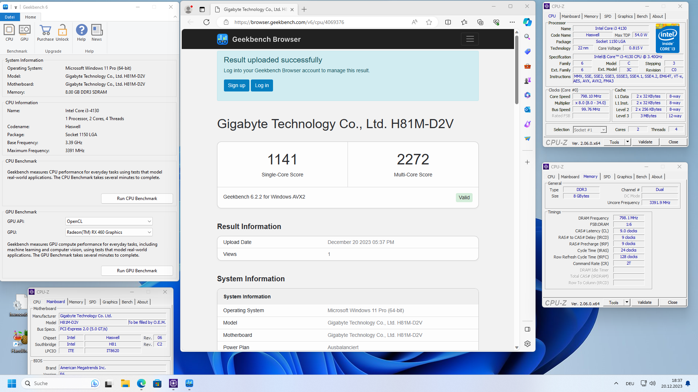Open the About tab in top CPU-Z
Image resolution: width=698 pixels, height=392 pixels.
pos(658,16)
